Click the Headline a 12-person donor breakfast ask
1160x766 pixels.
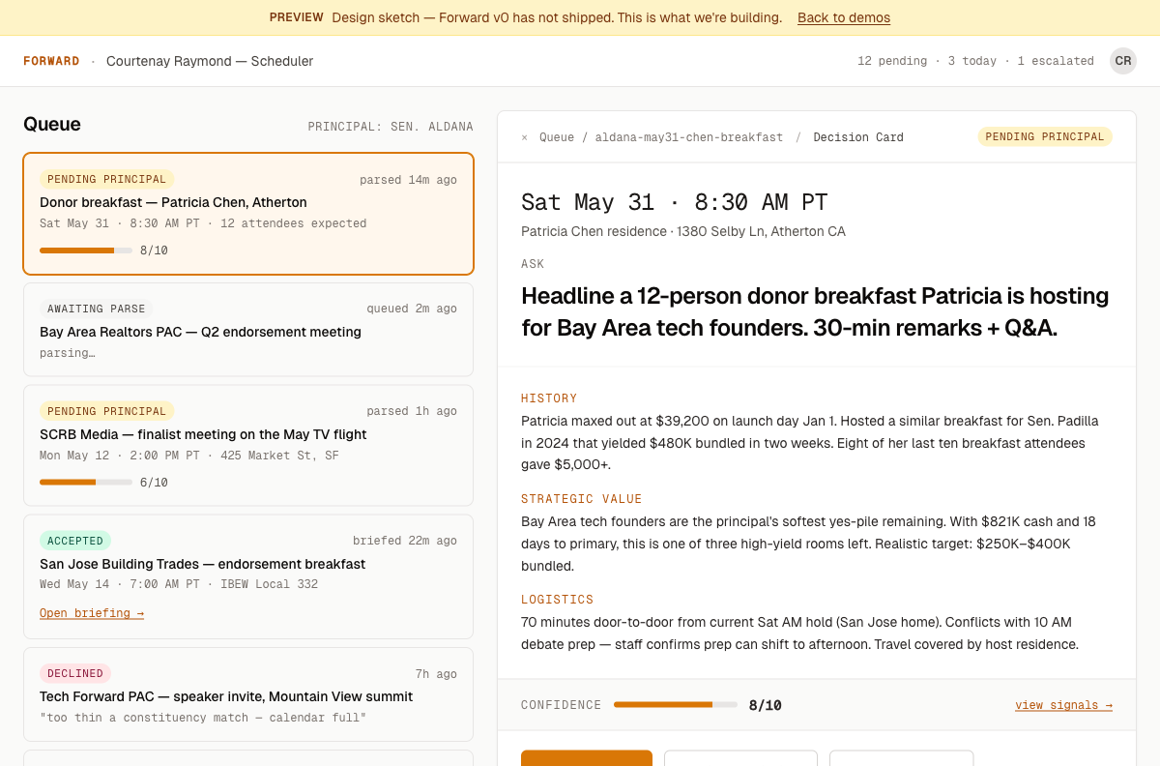815,311
